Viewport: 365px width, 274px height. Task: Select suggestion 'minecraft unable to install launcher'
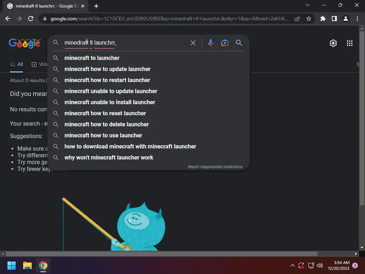pyautogui.click(x=148, y=102)
